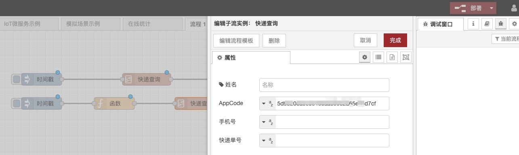Switch to the 模拟场景示例 tab
The width and height of the screenshot is (519, 155).
pos(90,24)
